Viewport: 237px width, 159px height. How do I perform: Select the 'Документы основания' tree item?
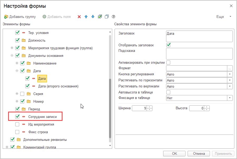click(x=46, y=56)
